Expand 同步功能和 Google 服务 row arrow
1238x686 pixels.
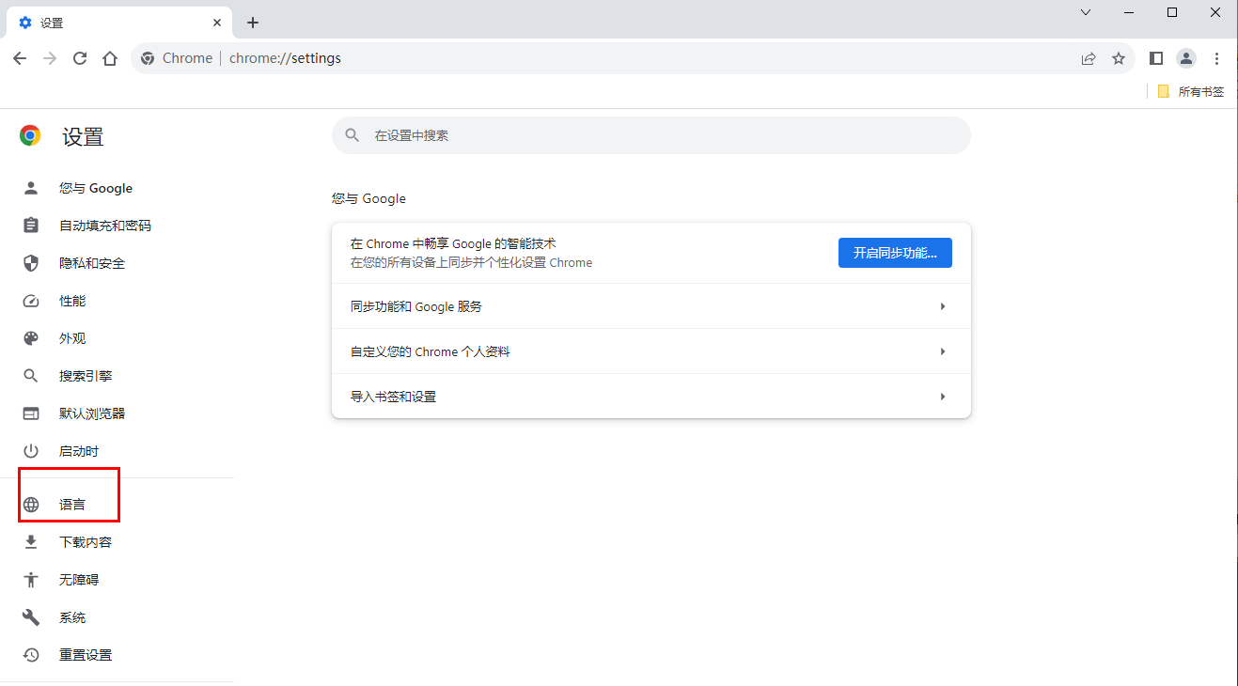942,306
